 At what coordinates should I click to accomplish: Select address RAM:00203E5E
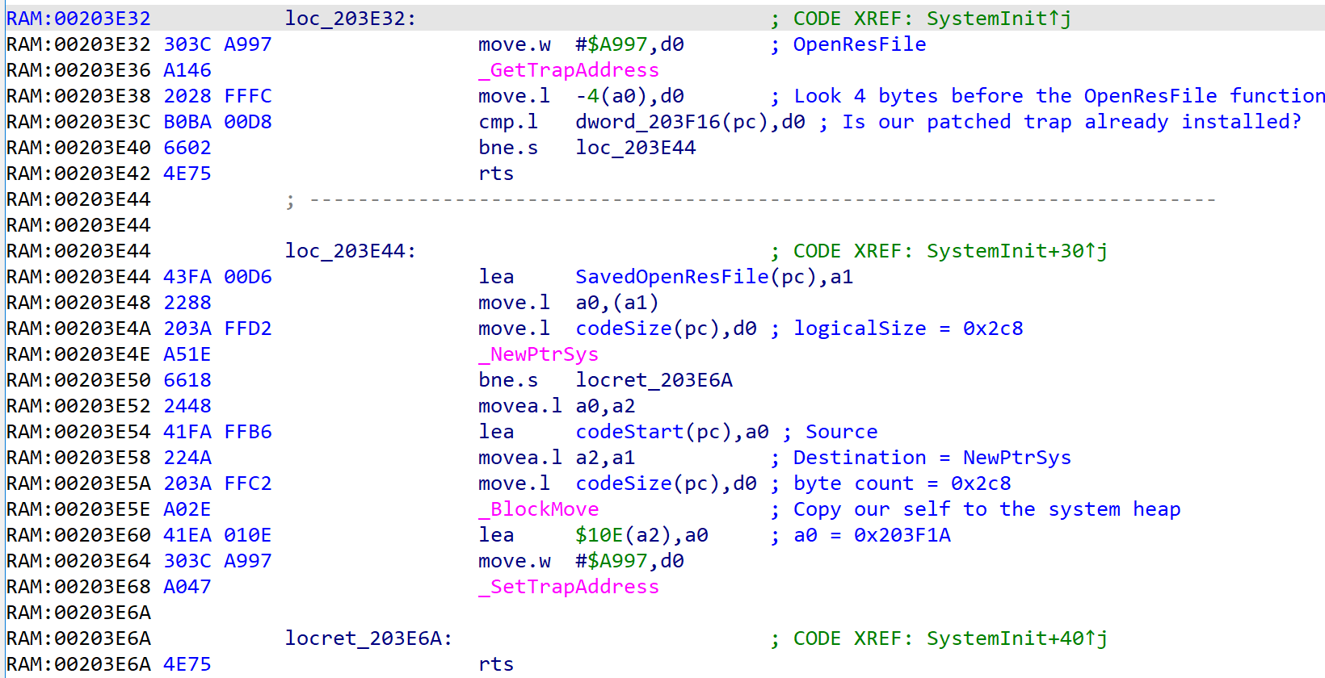(x=78, y=509)
